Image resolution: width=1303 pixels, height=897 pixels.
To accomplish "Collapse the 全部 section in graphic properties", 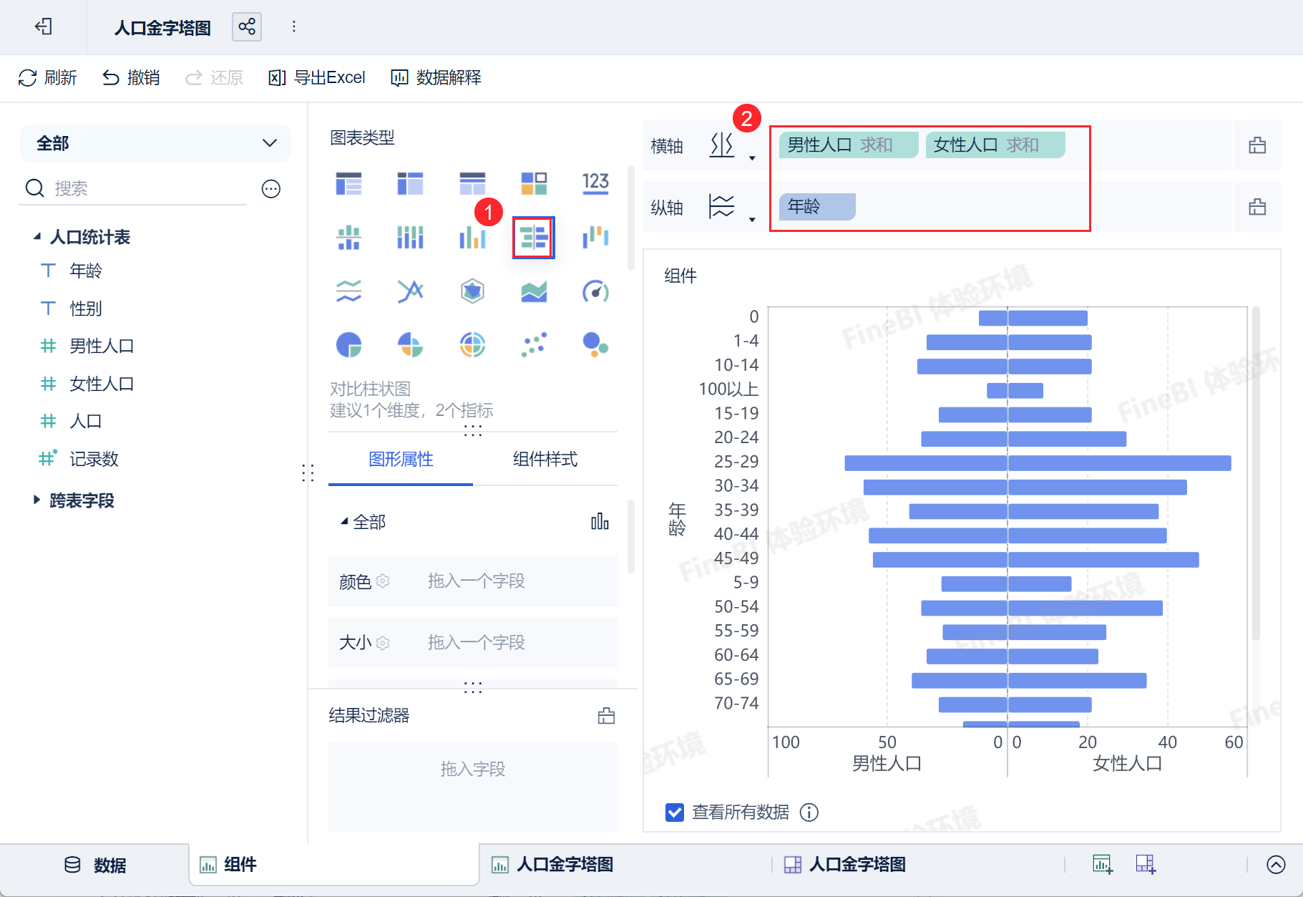I will click(x=344, y=522).
